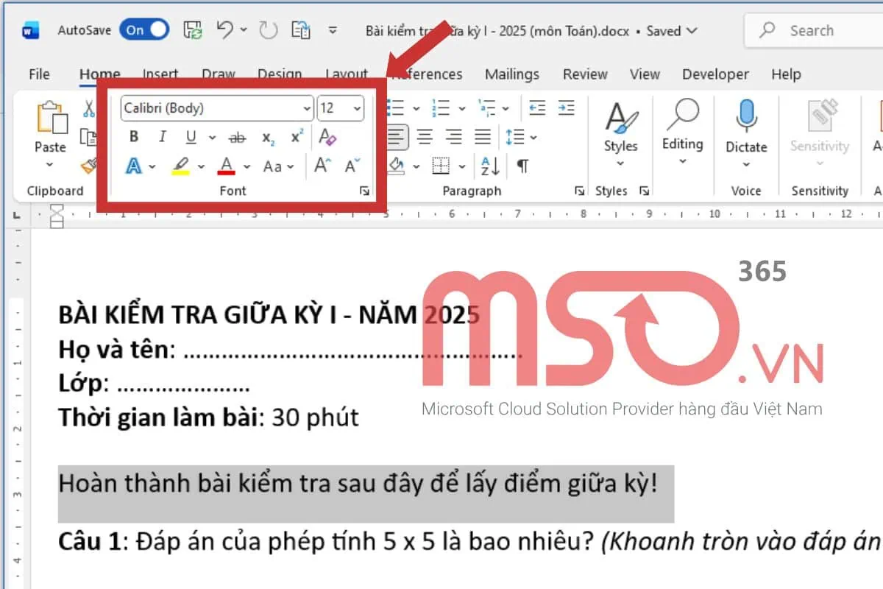This screenshot has width=883, height=589.
Task: Open the Styles gallery
Action: coord(620,133)
